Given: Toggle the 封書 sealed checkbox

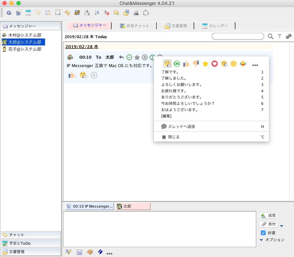Looking at the screenshot, I should point(263,233).
